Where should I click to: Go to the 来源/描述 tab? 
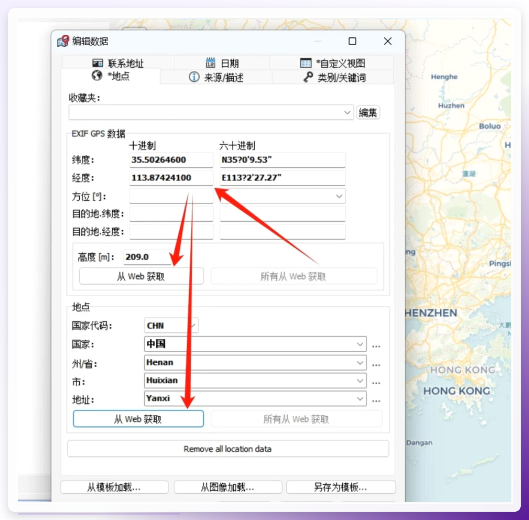tap(216, 77)
